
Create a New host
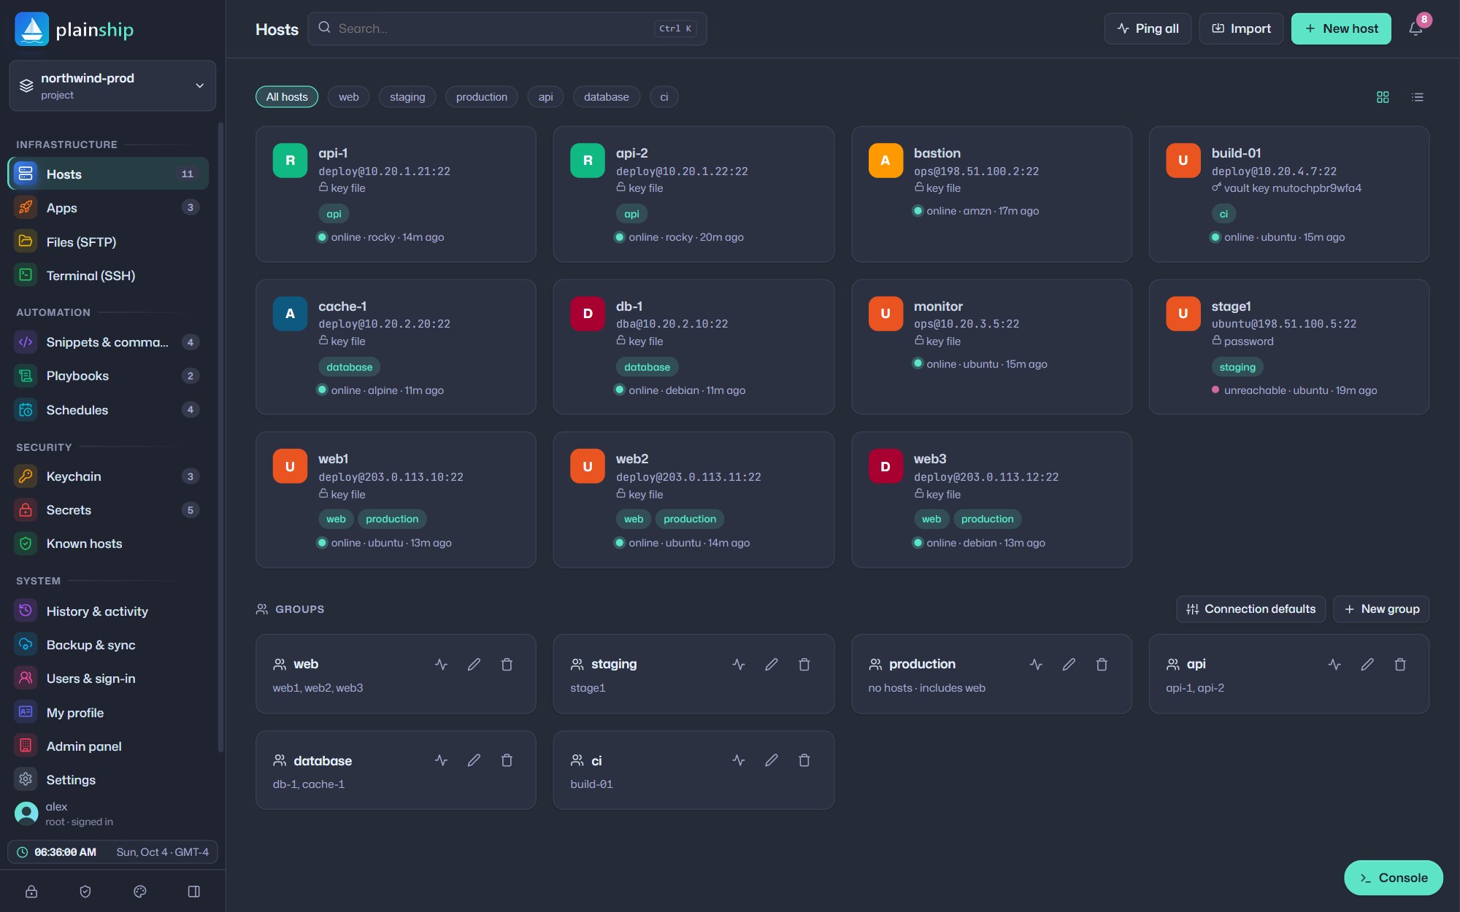click(x=1341, y=29)
